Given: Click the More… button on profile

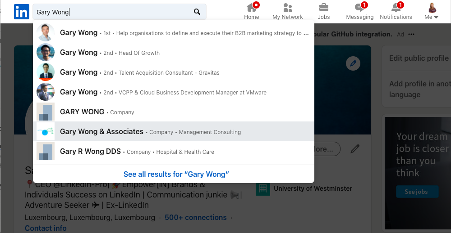Looking at the screenshot, I should pyautogui.click(x=327, y=149).
